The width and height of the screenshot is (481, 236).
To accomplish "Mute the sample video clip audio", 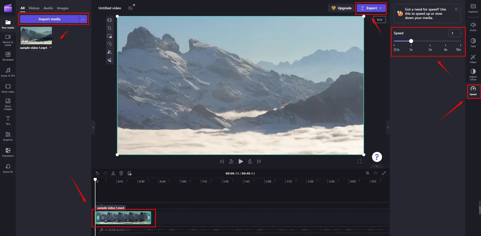I will 102,218.
